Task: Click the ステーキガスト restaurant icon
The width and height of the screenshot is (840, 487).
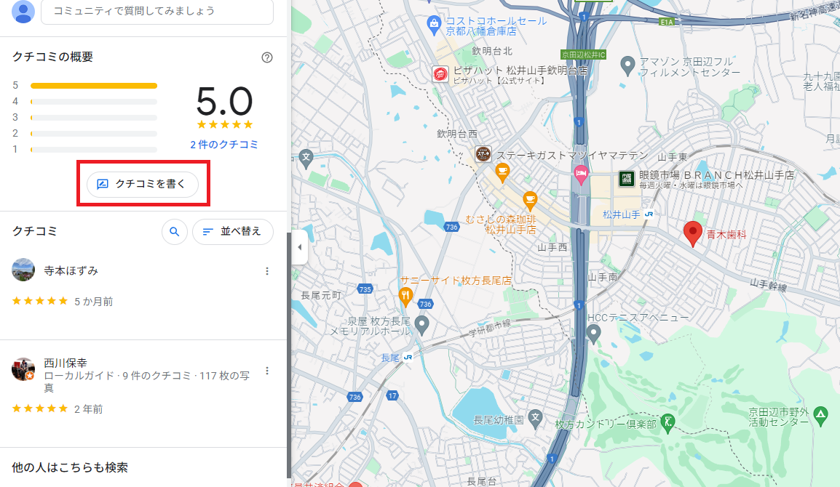Action: [x=484, y=154]
